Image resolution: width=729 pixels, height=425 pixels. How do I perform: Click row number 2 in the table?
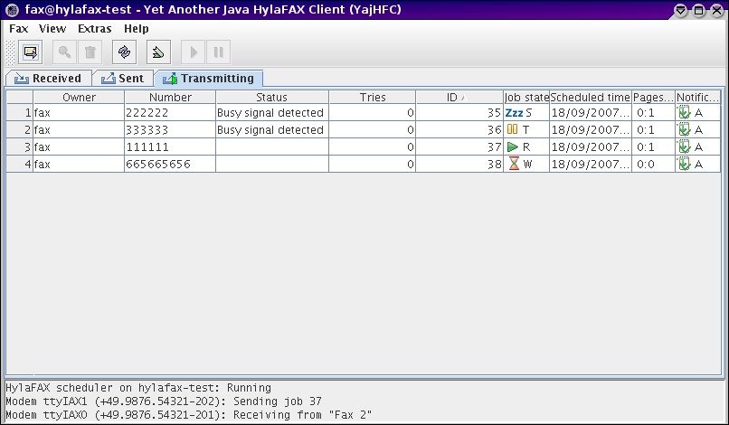pyautogui.click(x=20, y=129)
